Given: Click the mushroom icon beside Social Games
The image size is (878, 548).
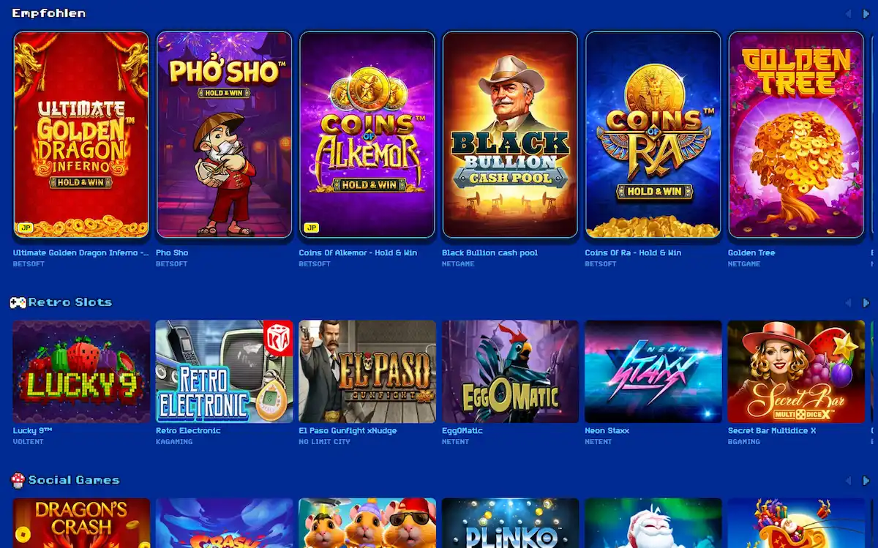Looking at the screenshot, I should click(18, 480).
